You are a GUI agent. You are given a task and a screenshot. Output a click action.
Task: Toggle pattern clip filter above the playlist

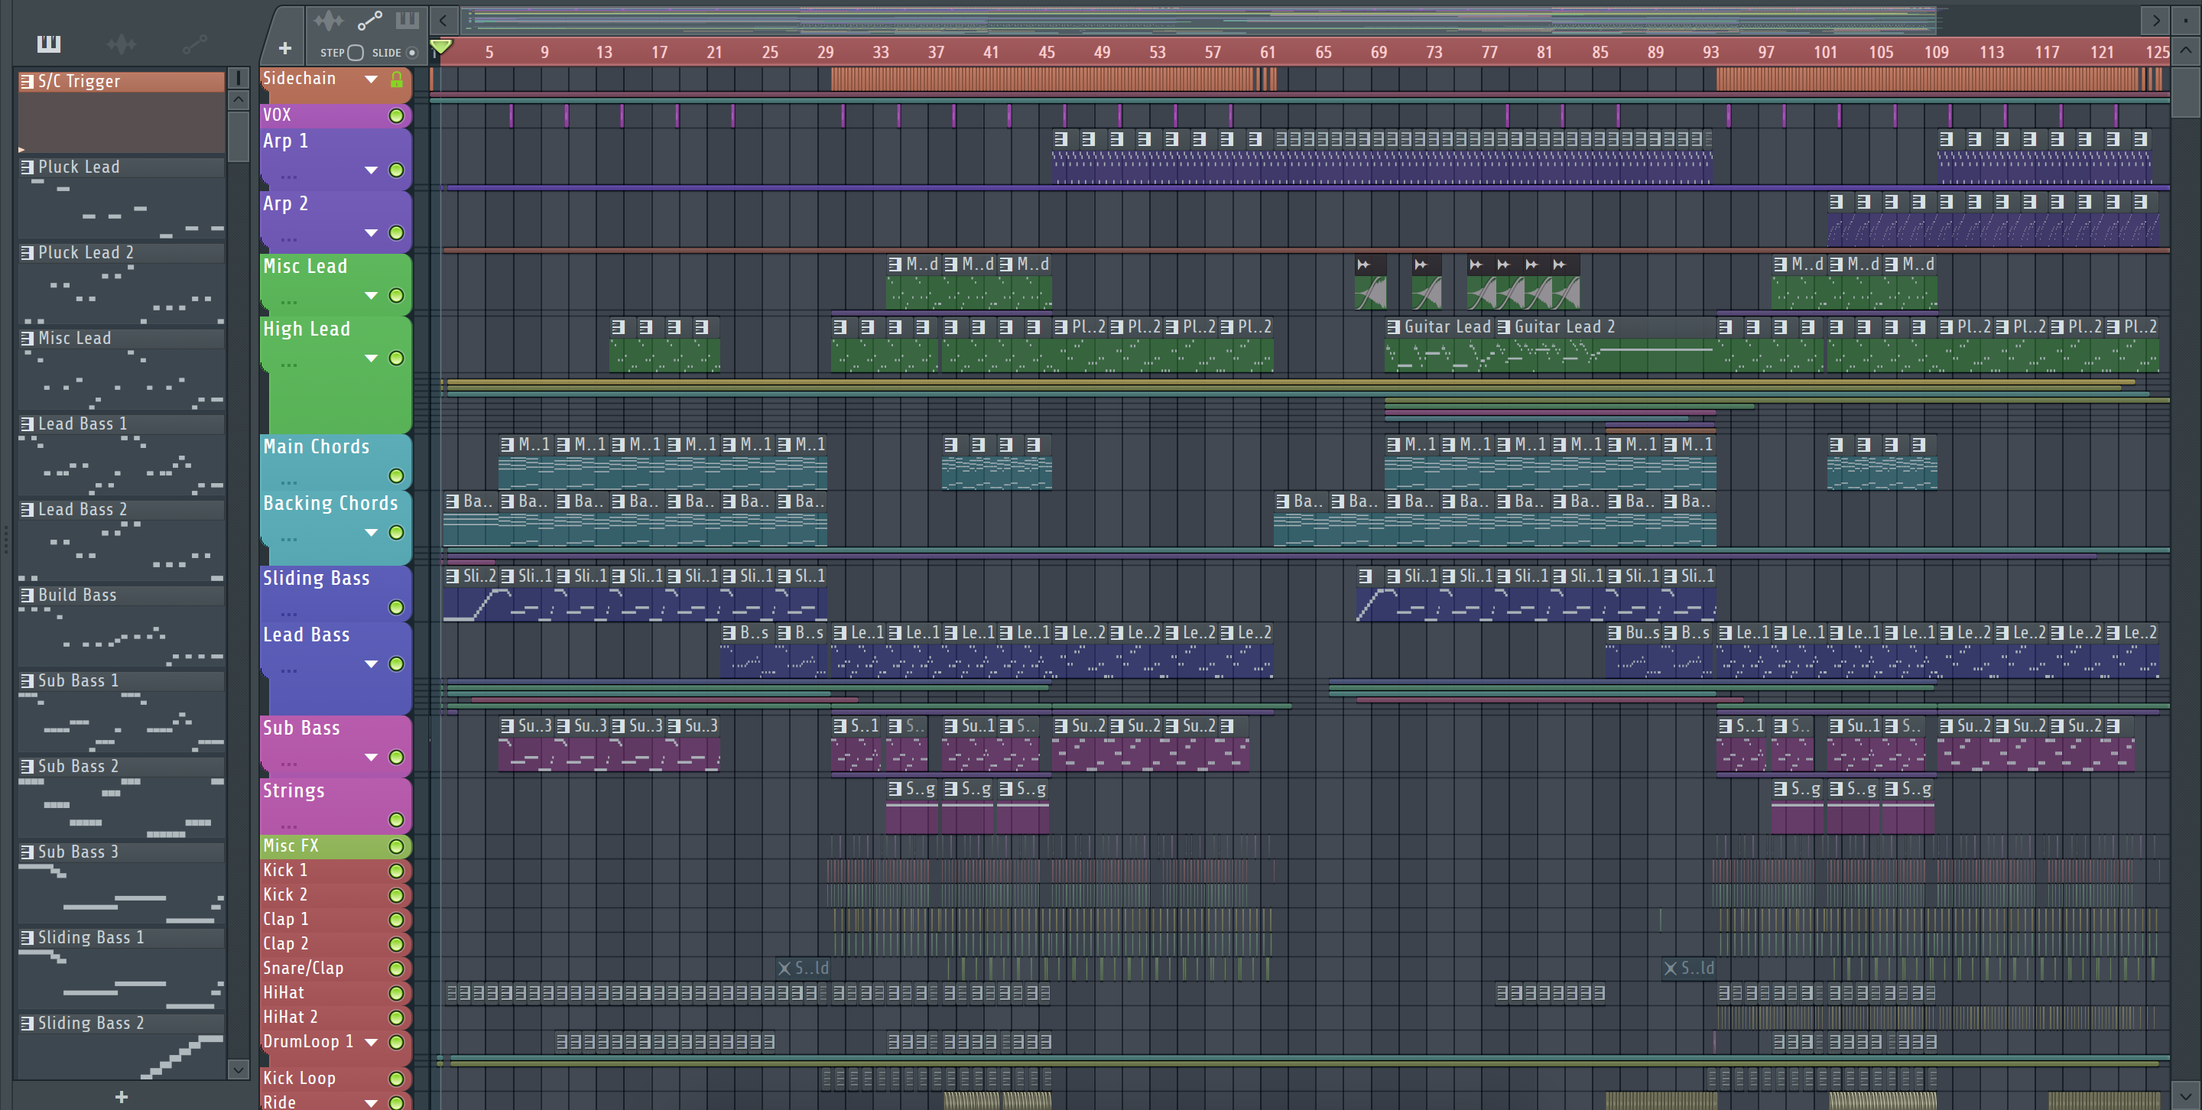click(408, 21)
